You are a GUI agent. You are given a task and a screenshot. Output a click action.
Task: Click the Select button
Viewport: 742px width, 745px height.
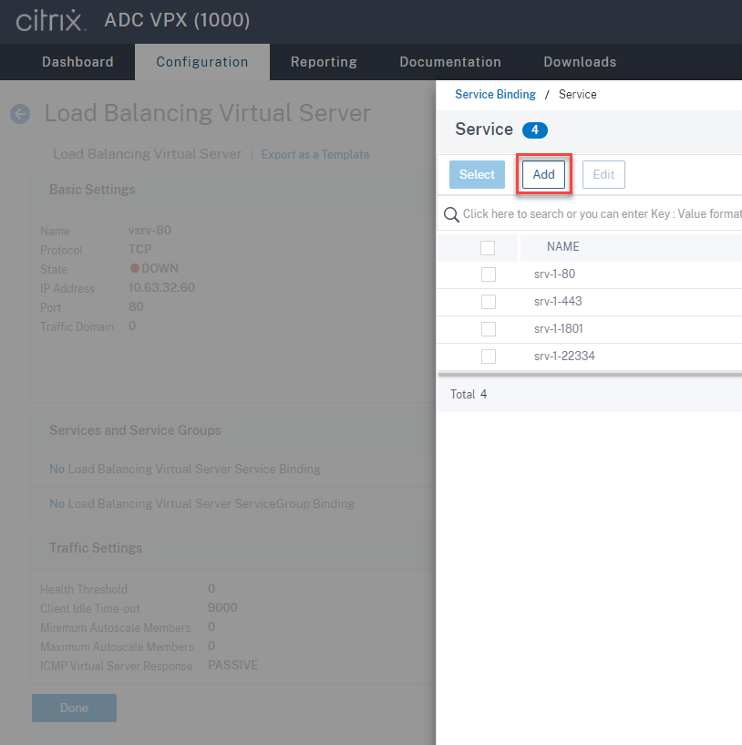[x=477, y=174]
